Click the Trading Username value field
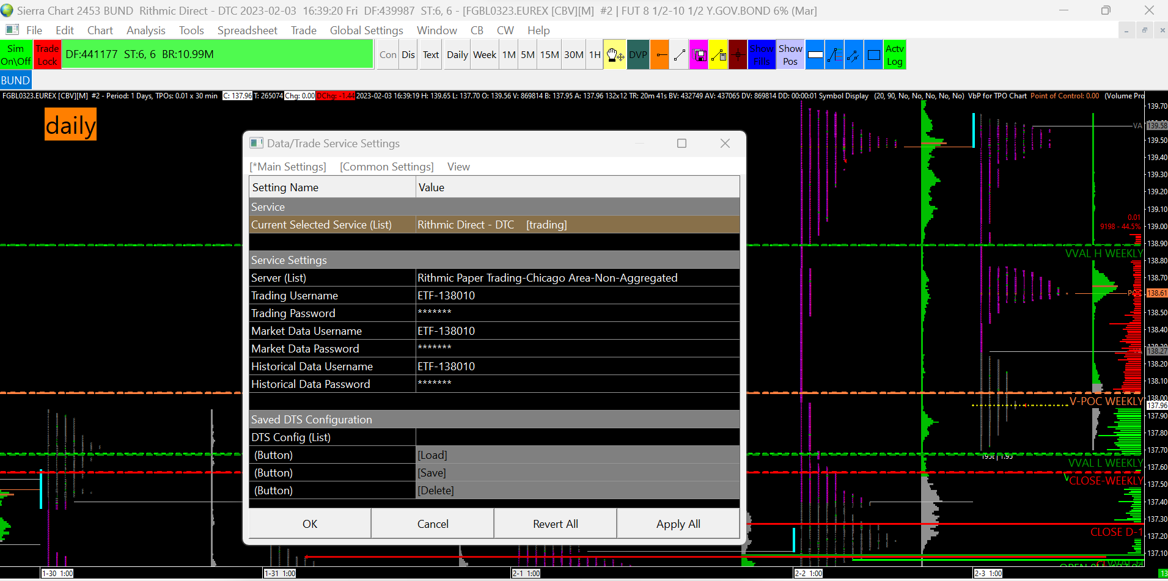 coord(577,296)
